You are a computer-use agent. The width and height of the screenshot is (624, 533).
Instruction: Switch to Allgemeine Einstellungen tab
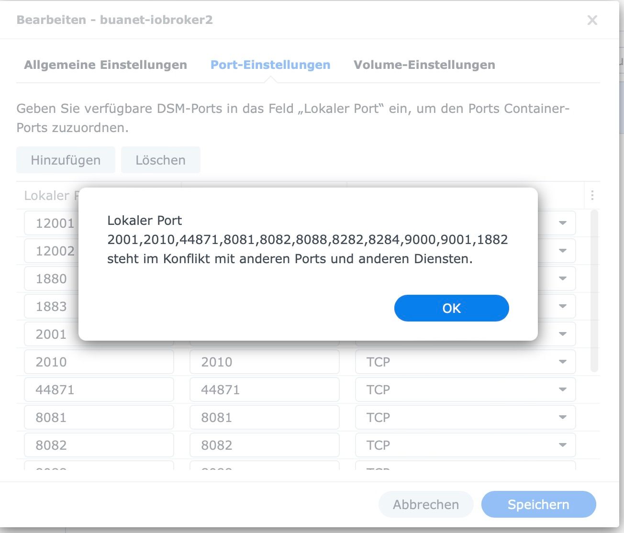point(105,65)
